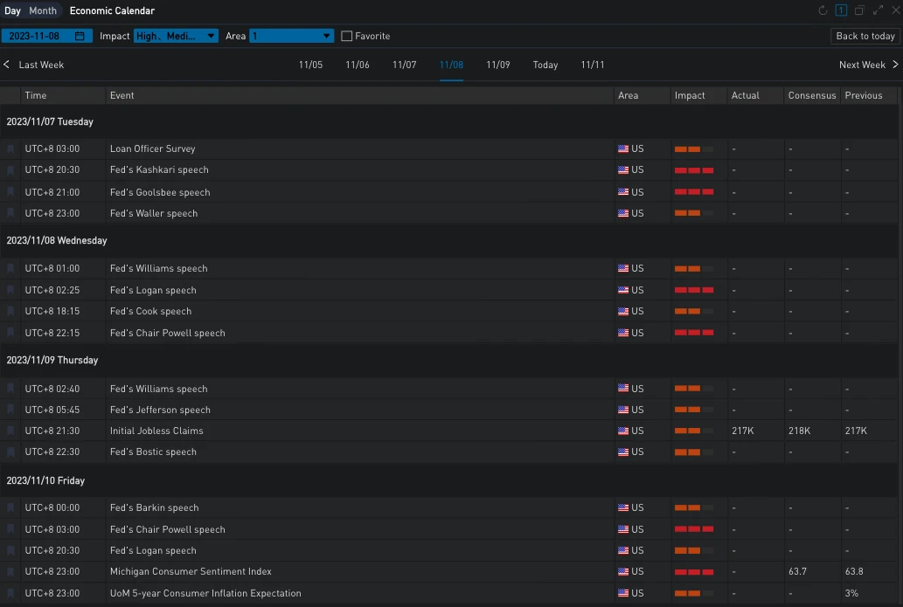
Task: Switch to Month view
Action: [x=43, y=10]
